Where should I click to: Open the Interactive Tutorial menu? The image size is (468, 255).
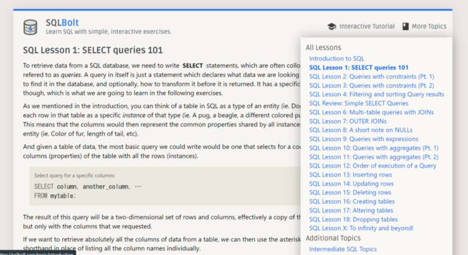[361, 27]
